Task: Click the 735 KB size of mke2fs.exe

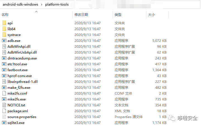Action: tap(161, 99)
